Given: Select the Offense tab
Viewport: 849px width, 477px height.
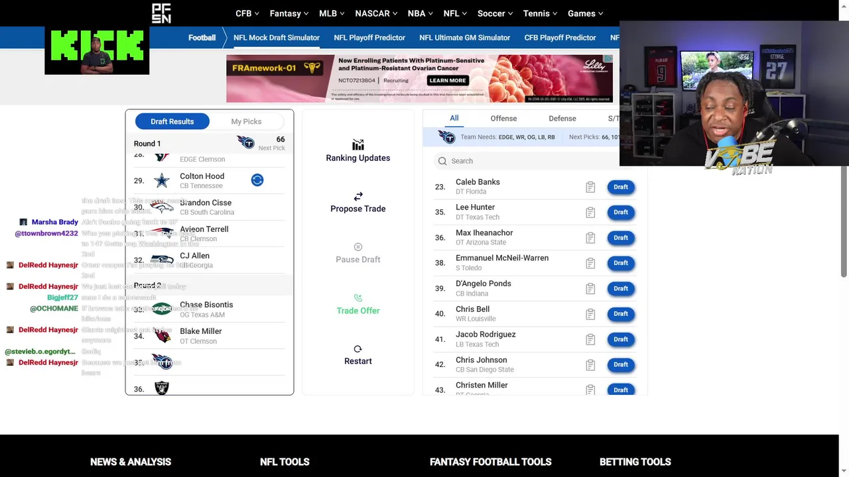Looking at the screenshot, I should [503, 119].
